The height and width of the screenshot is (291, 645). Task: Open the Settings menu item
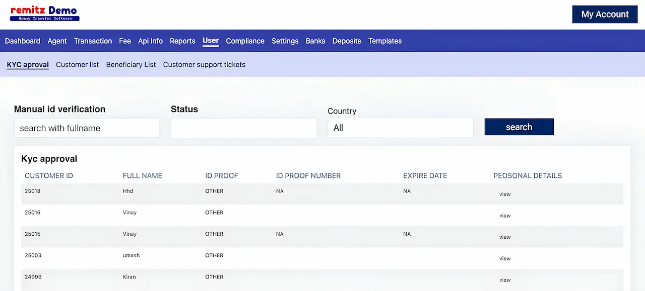(285, 41)
